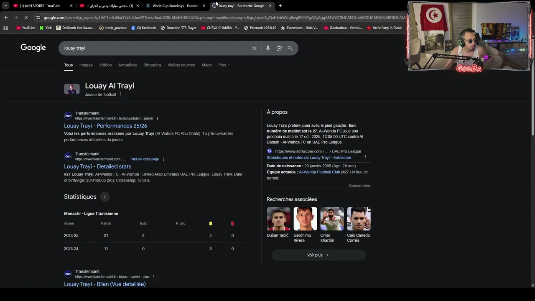
Task: Submit search with magnifier icon
Action: click(x=290, y=48)
